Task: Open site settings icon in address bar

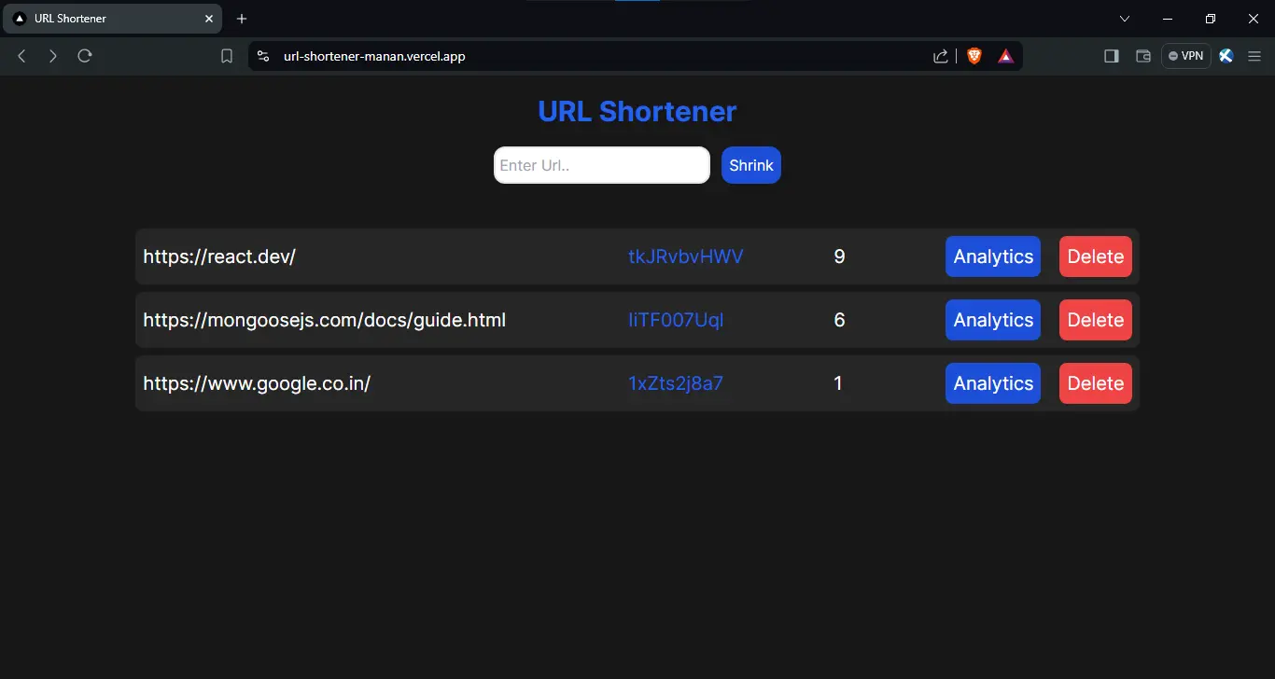Action: point(263,56)
